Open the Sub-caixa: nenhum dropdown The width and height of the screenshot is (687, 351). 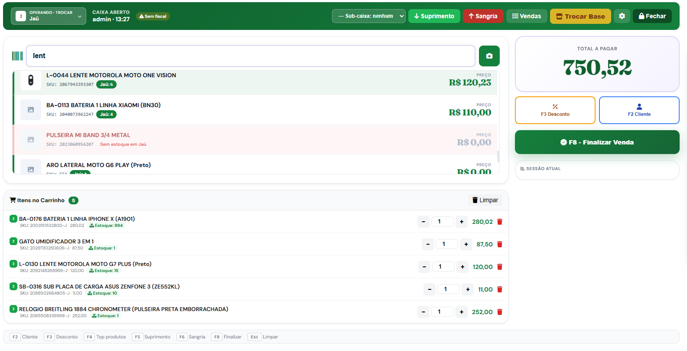pyautogui.click(x=369, y=16)
